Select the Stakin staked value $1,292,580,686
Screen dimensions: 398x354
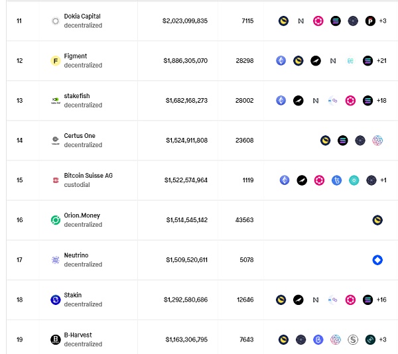tap(186, 300)
